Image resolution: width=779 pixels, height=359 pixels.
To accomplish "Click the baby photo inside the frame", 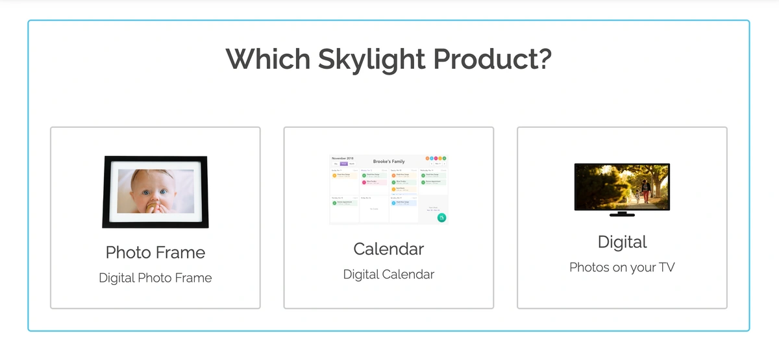I will coord(155,192).
